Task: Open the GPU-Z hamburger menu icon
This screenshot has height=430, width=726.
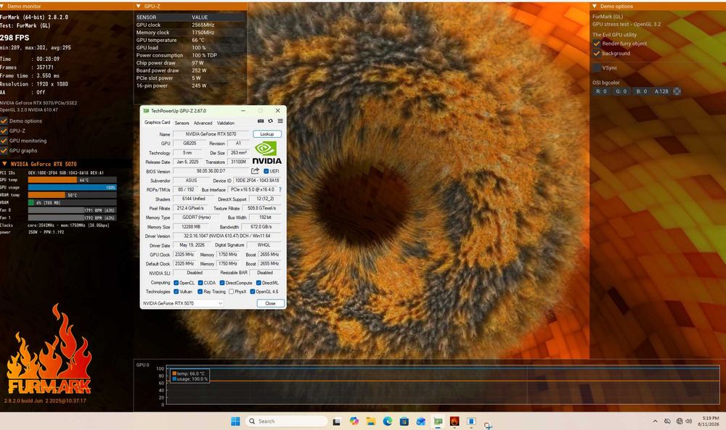Action: (x=280, y=121)
